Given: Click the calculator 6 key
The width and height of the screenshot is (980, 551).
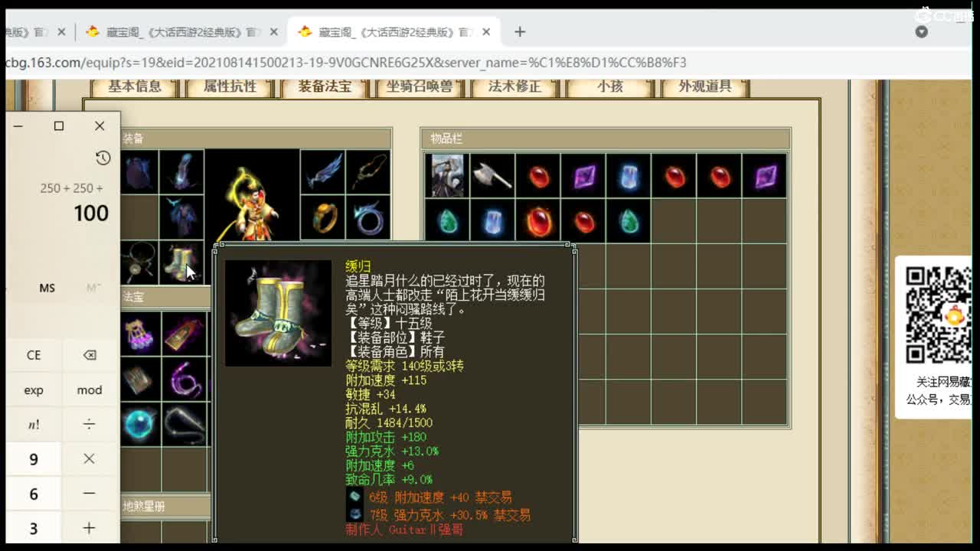Looking at the screenshot, I should 34,494.
